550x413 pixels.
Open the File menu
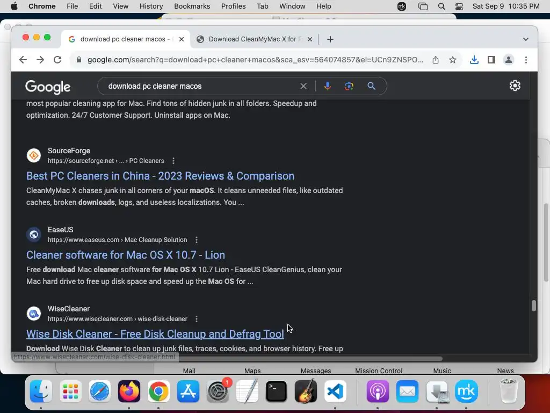coord(73,6)
